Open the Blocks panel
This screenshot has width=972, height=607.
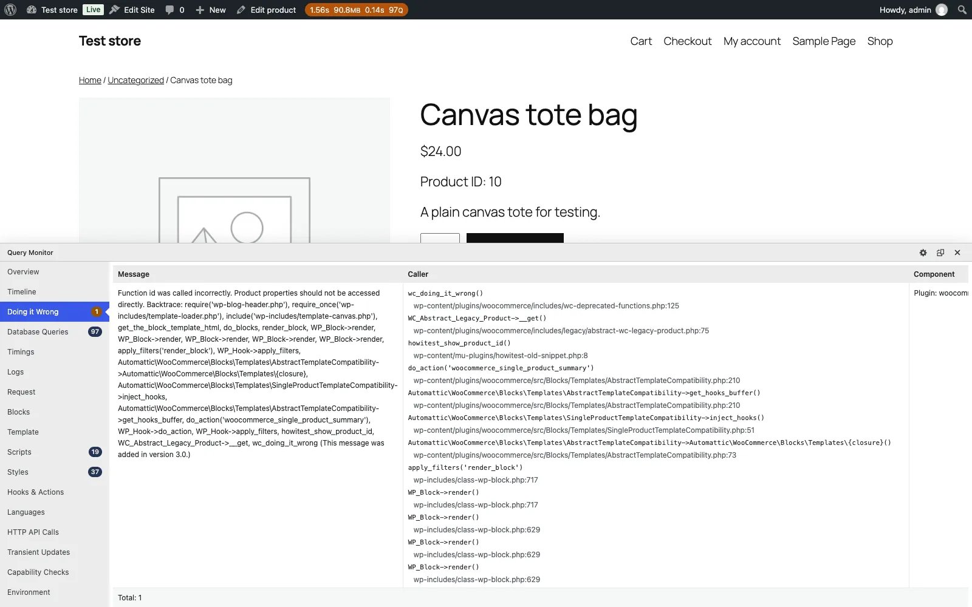coord(55,412)
